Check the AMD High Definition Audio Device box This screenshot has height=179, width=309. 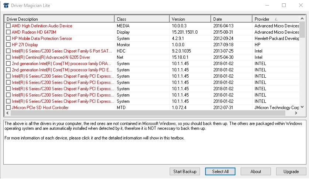click(x=8, y=26)
